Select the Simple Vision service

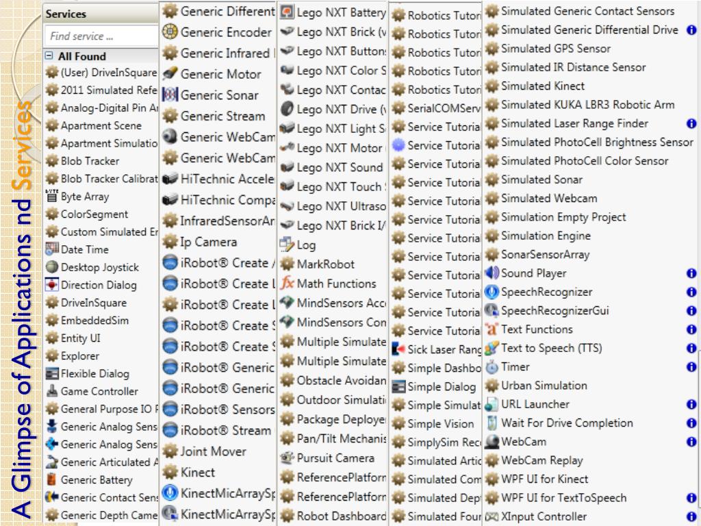(x=440, y=423)
